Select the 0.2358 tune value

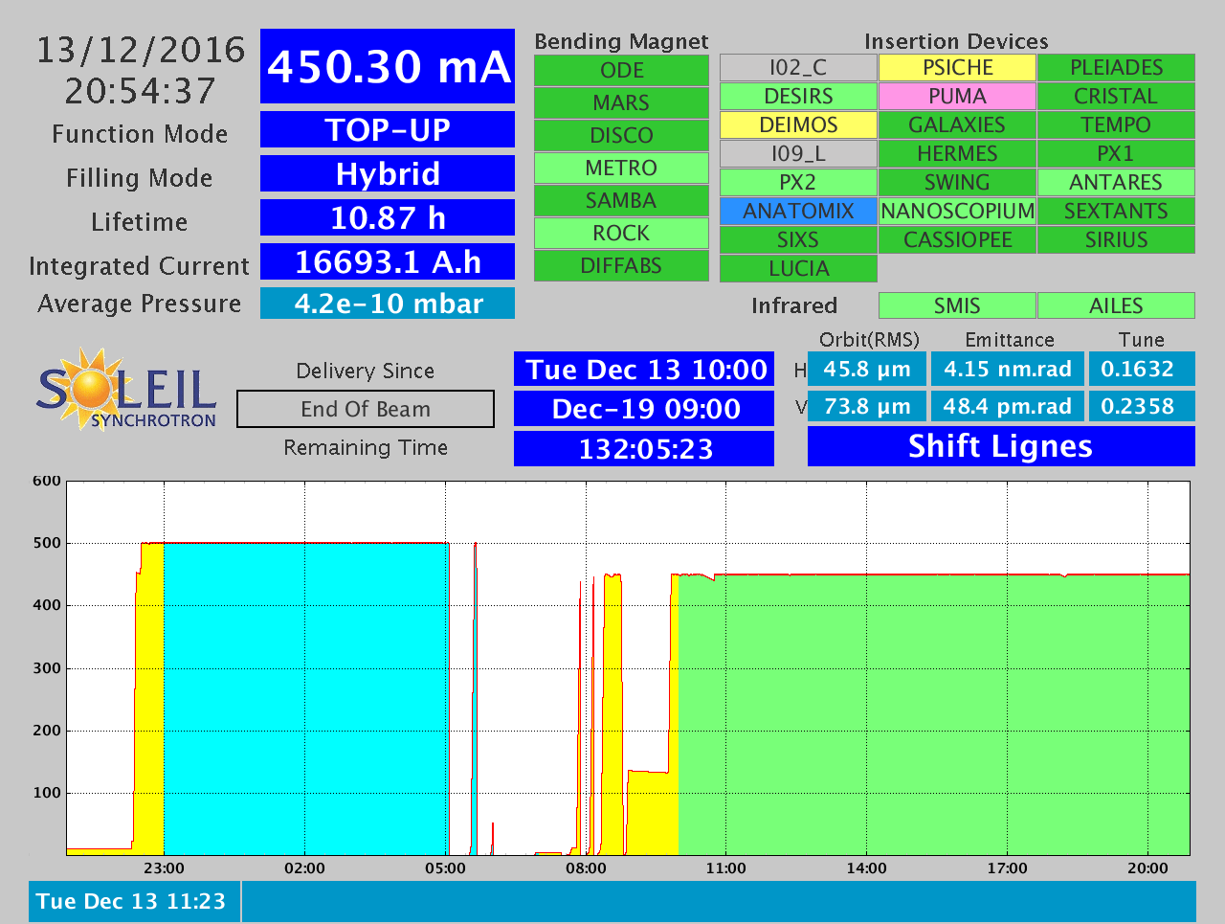(x=1142, y=406)
